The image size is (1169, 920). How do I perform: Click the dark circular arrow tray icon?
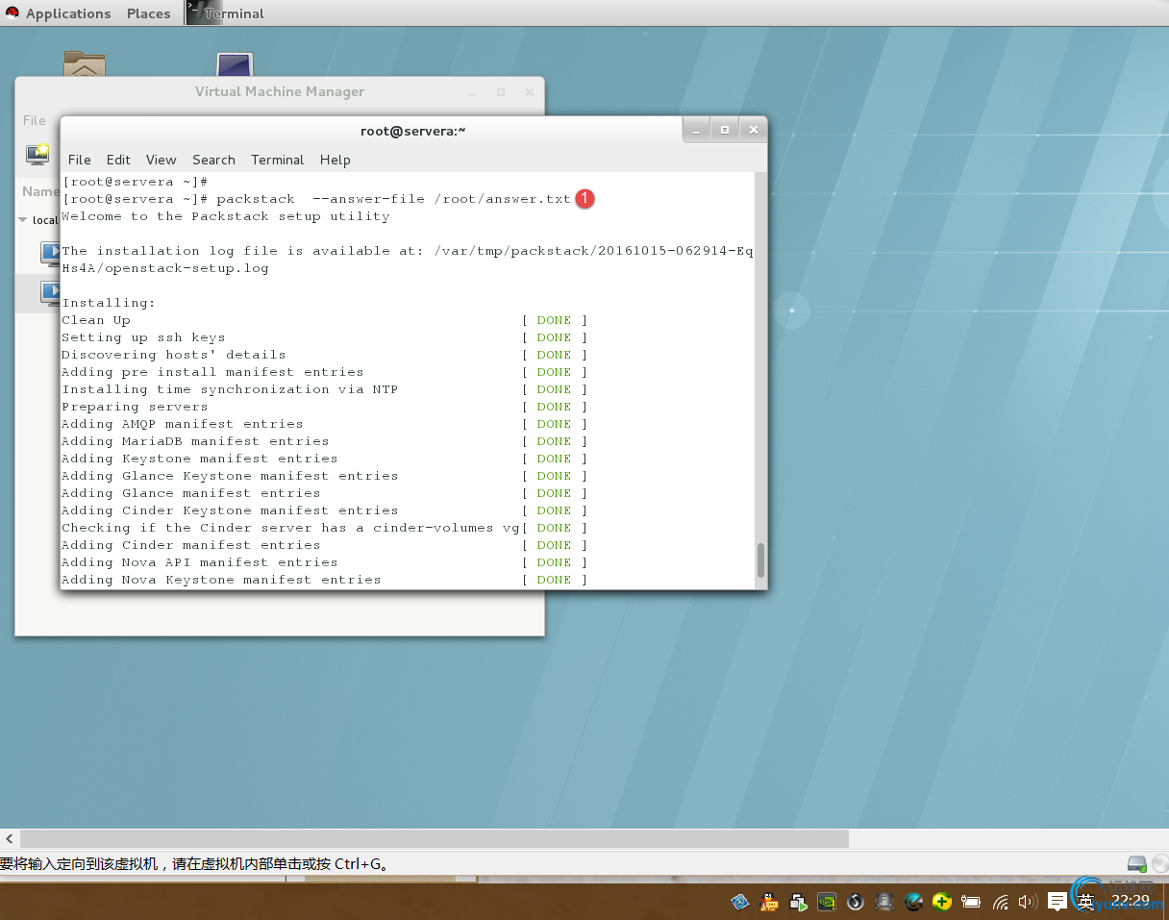coord(913,902)
